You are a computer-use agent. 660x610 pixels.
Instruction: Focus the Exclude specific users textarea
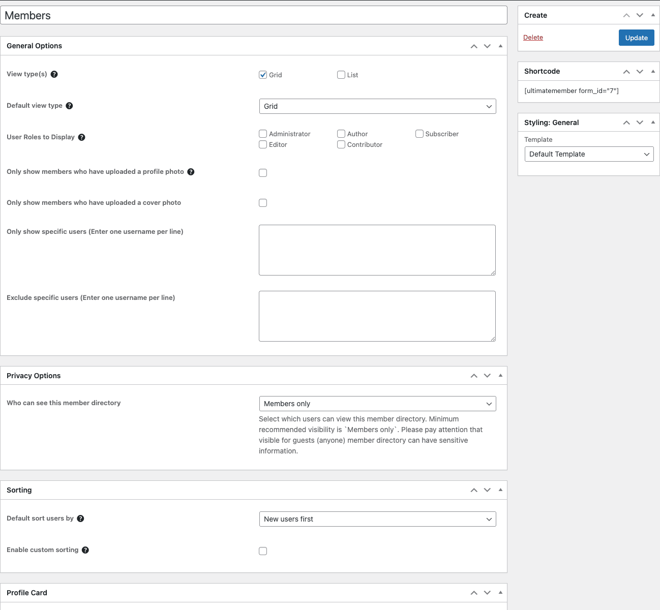[377, 316]
